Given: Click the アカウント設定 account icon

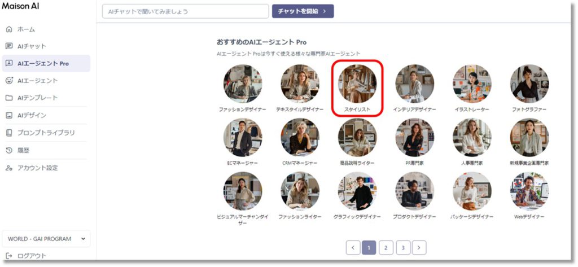Looking at the screenshot, I should tap(9, 168).
